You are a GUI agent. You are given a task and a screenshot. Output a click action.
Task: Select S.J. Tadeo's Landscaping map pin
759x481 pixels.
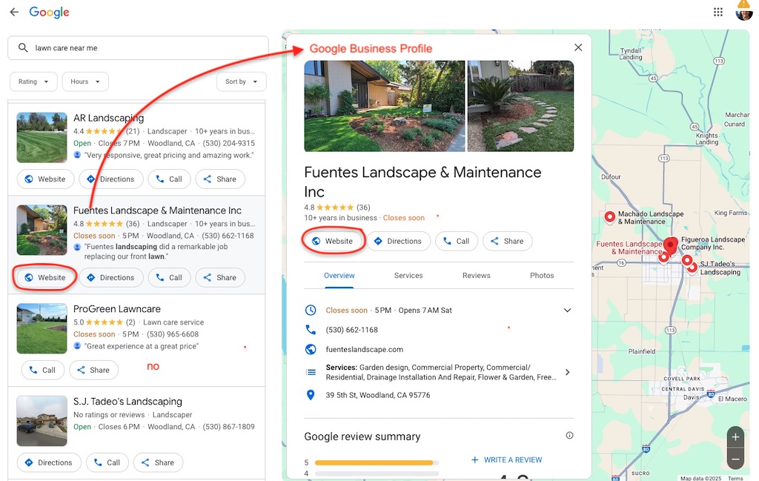pyautogui.click(x=693, y=267)
